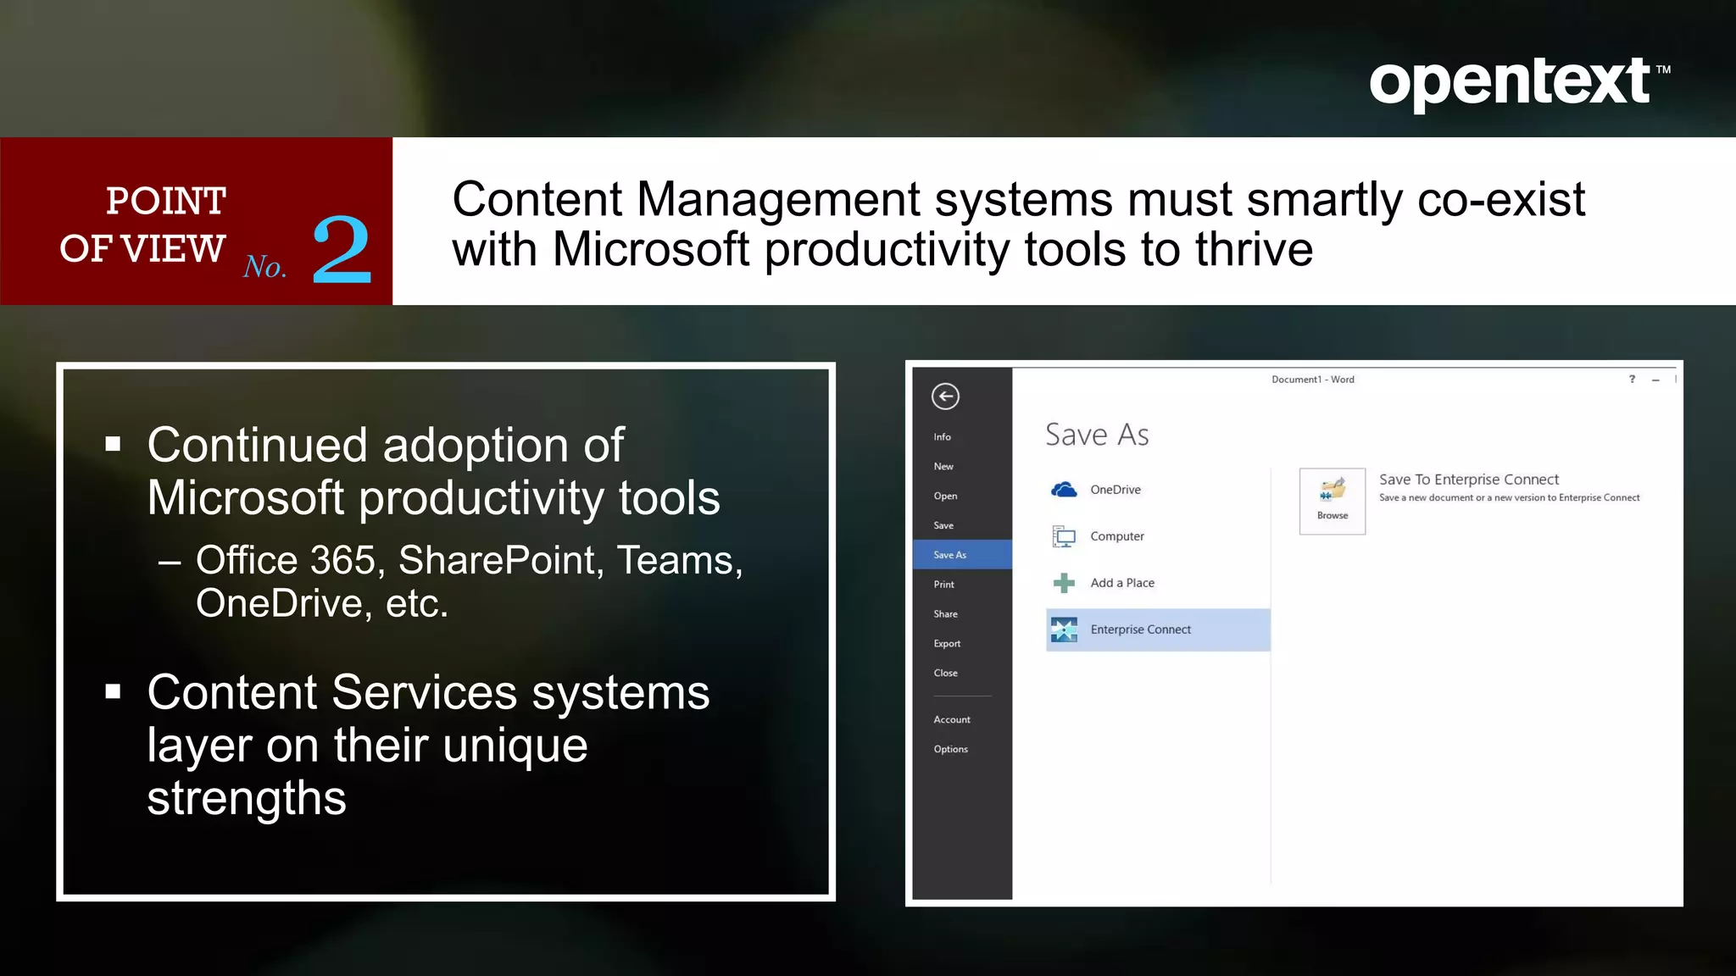The width and height of the screenshot is (1736, 976).
Task: Select the OneDrive cloud icon
Action: [1064, 490]
